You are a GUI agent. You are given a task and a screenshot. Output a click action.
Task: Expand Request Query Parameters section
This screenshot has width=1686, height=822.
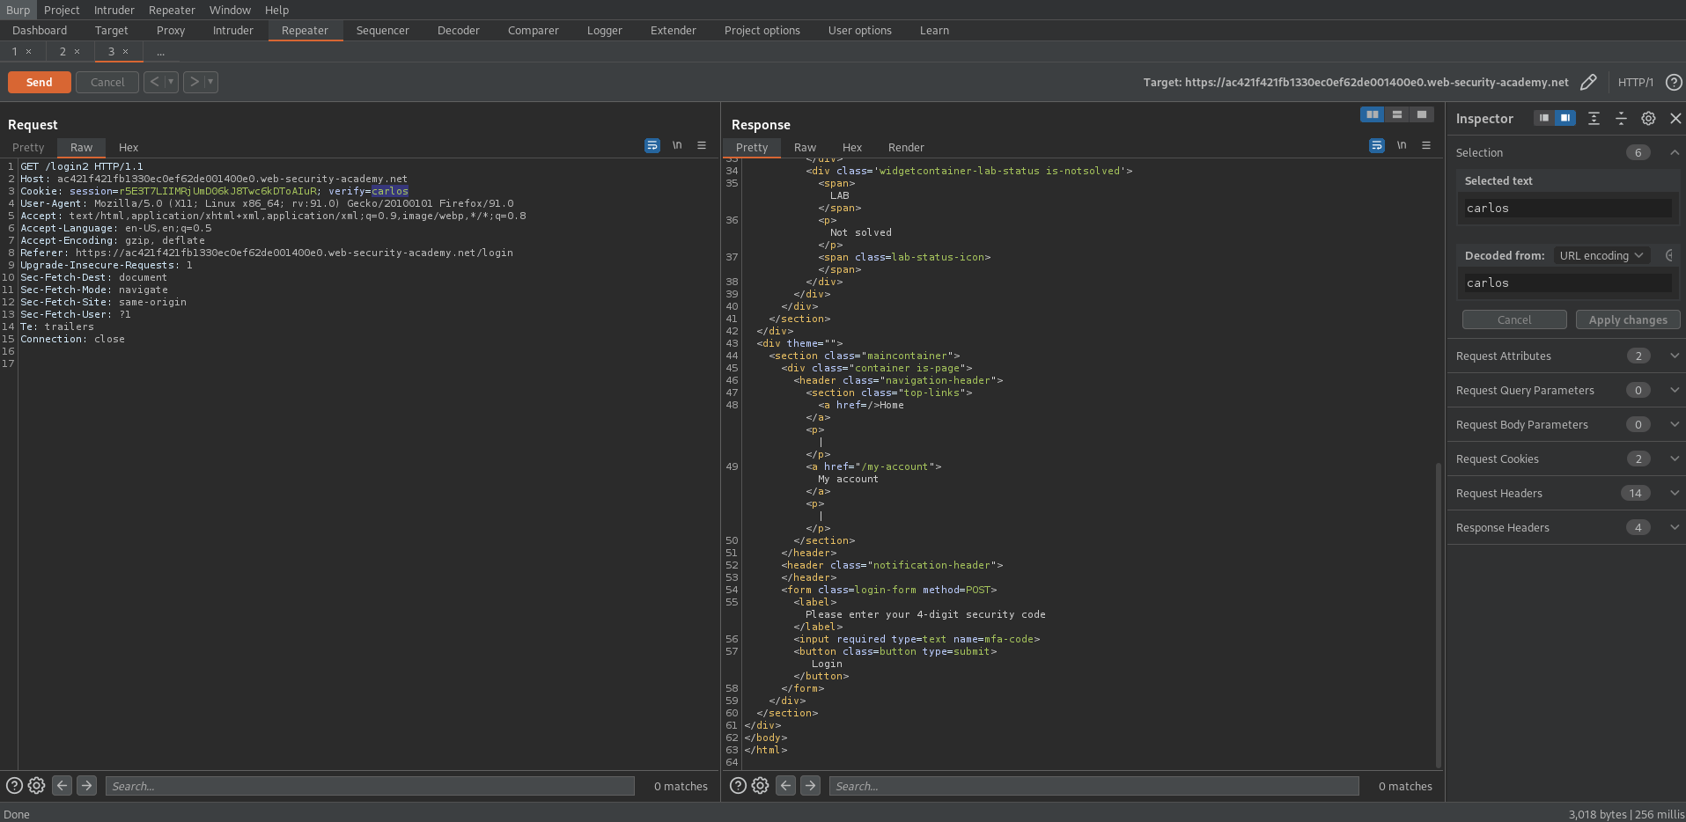[1675, 390]
